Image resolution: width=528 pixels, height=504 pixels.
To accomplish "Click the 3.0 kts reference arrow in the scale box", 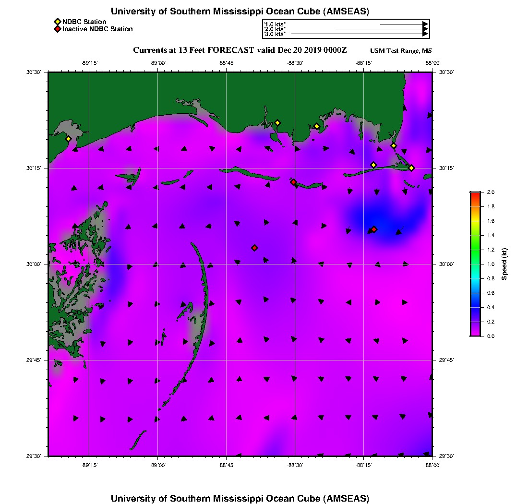I will point(359,34).
